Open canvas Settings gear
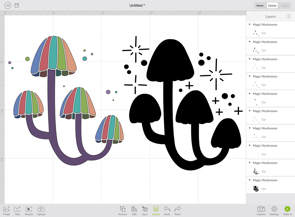The height and width of the screenshot is (217, 295). pos(274,209)
